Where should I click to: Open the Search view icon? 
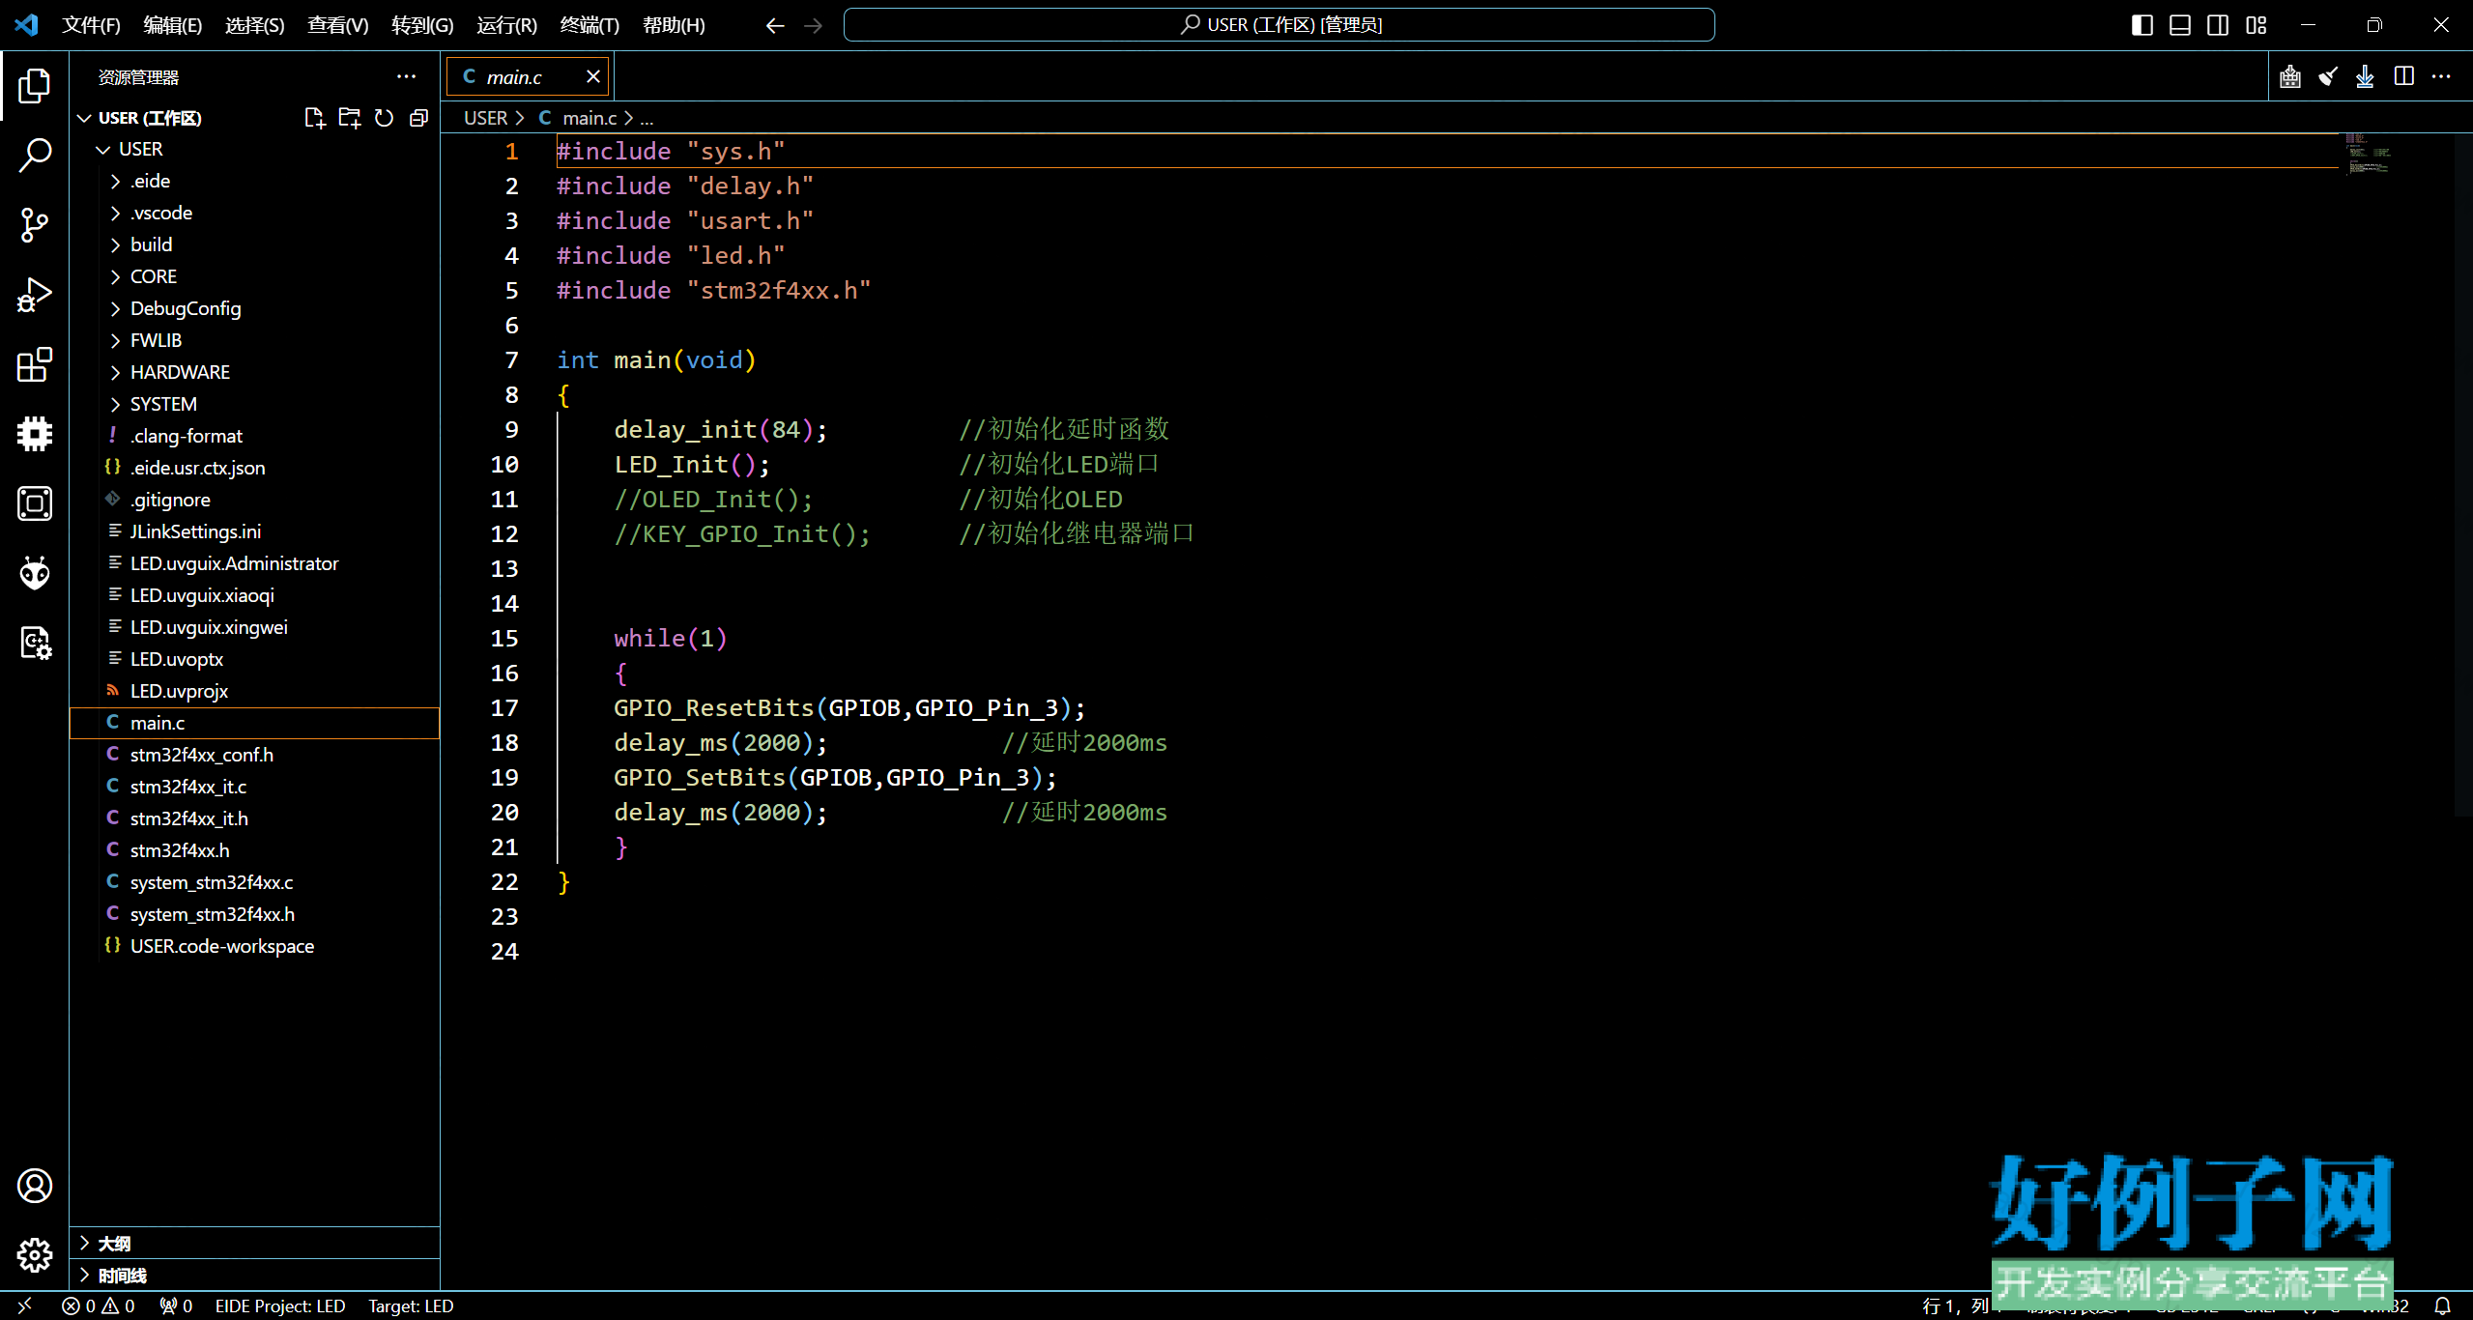(35, 155)
